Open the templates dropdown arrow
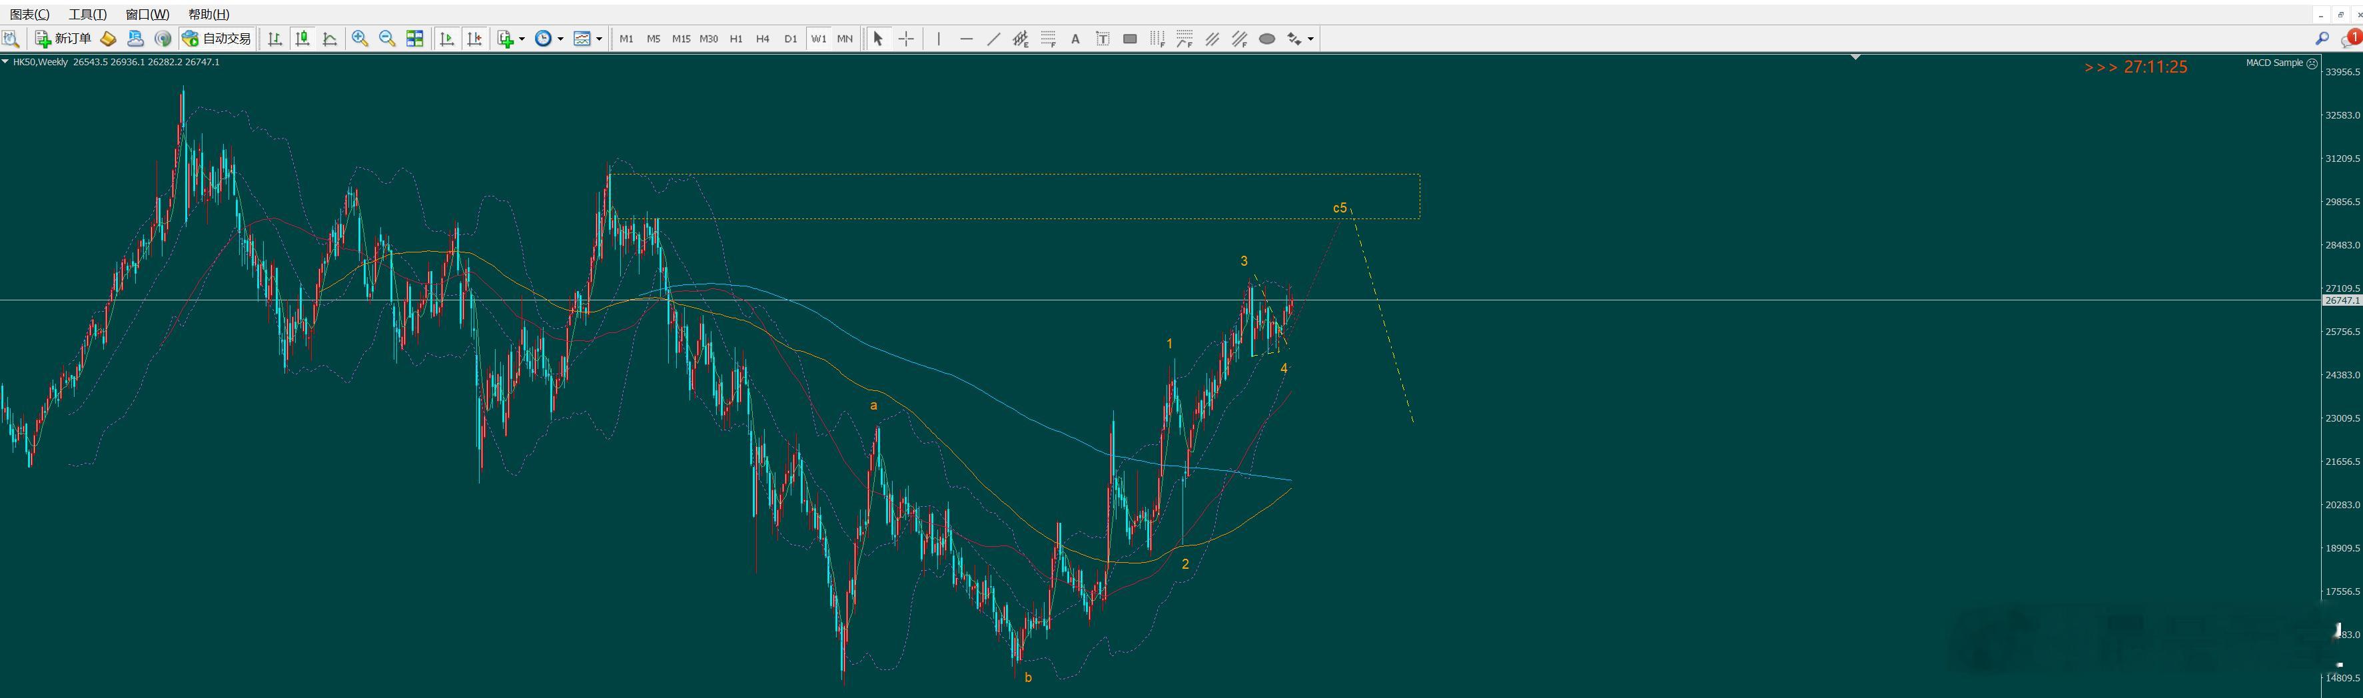This screenshot has height=698, width=2363. (x=599, y=39)
